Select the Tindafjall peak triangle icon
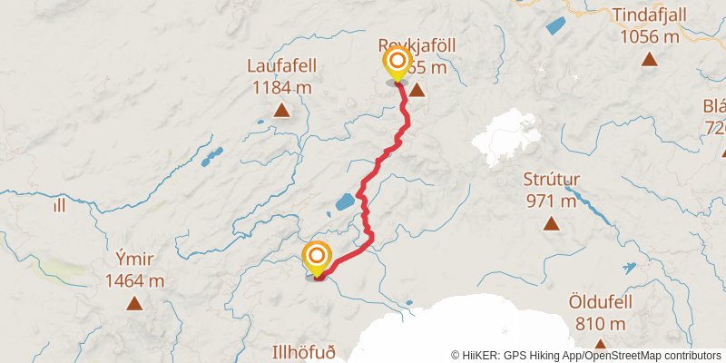Image resolution: width=726 pixels, height=363 pixels. tap(649, 59)
